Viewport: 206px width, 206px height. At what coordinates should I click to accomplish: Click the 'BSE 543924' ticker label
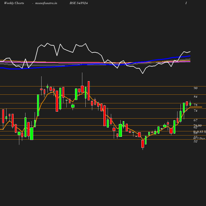[x=79, y=3]
